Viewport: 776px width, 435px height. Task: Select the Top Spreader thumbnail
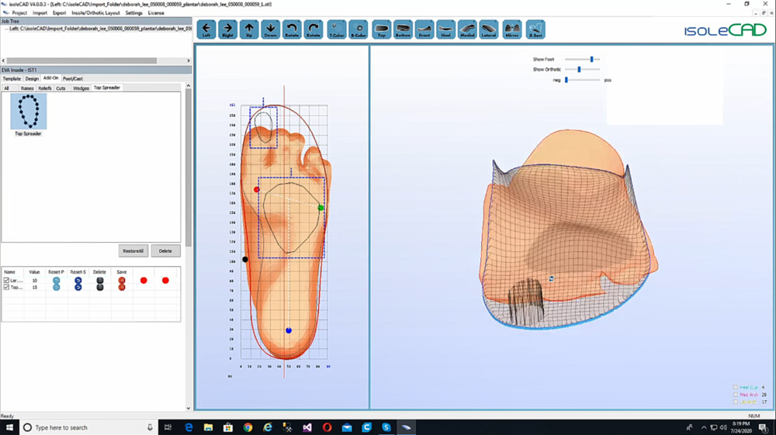(x=29, y=113)
